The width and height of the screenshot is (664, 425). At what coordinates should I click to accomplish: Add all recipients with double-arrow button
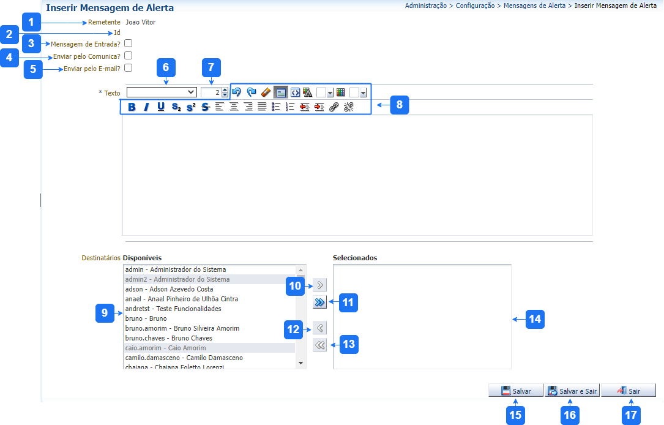(319, 302)
